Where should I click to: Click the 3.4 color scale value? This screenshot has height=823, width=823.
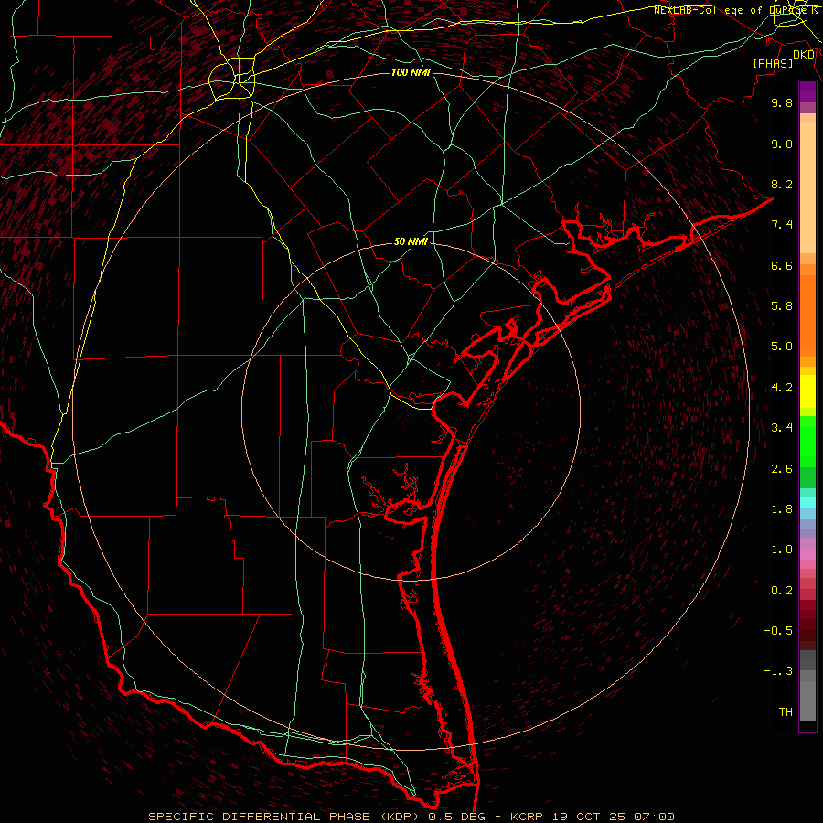pos(782,428)
